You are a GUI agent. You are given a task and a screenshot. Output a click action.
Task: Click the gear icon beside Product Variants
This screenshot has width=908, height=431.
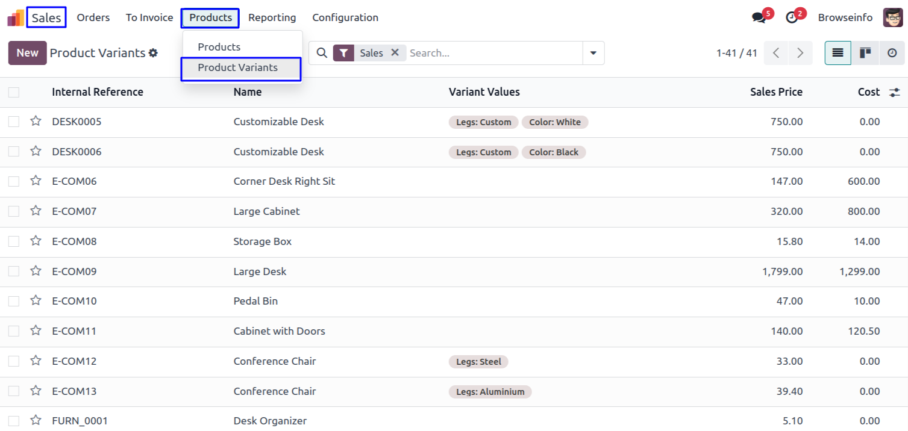point(153,53)
